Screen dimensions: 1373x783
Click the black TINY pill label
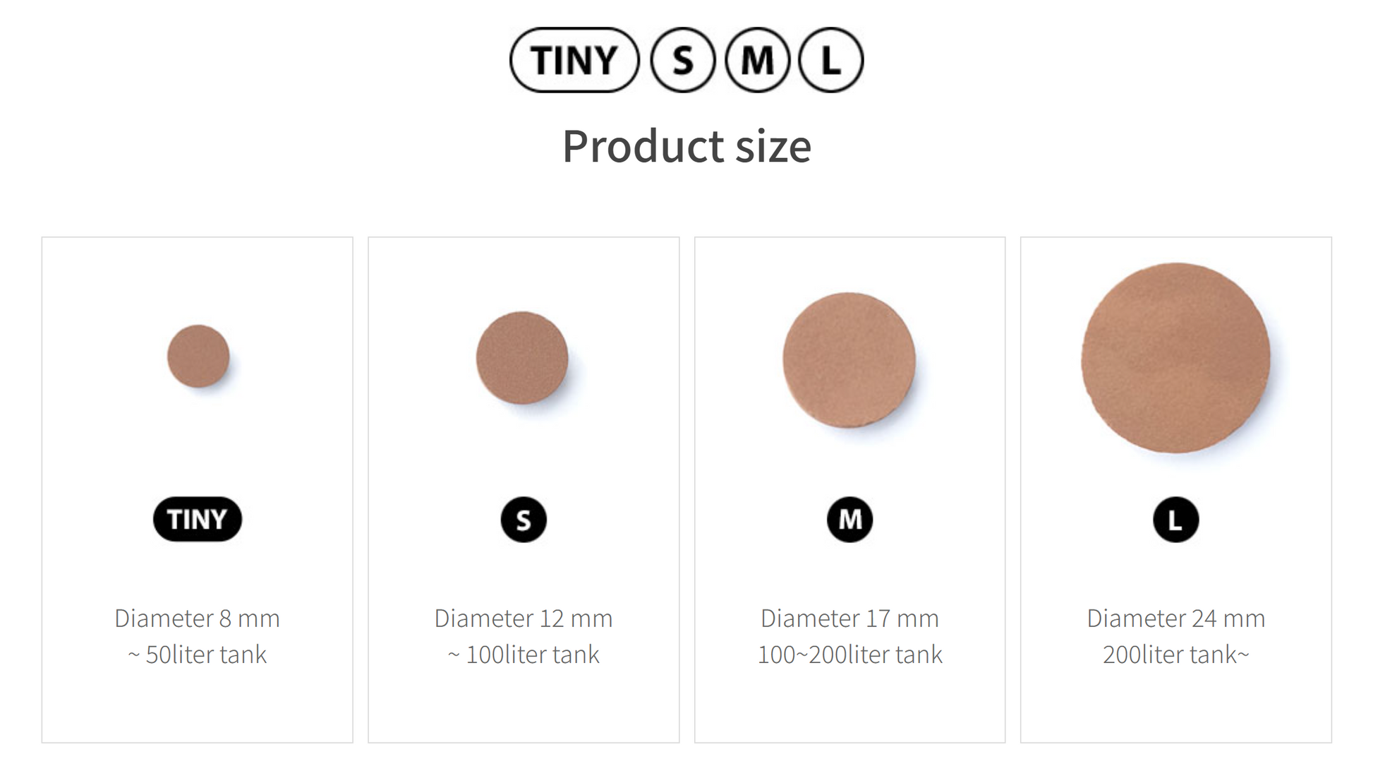click(198, 519)
